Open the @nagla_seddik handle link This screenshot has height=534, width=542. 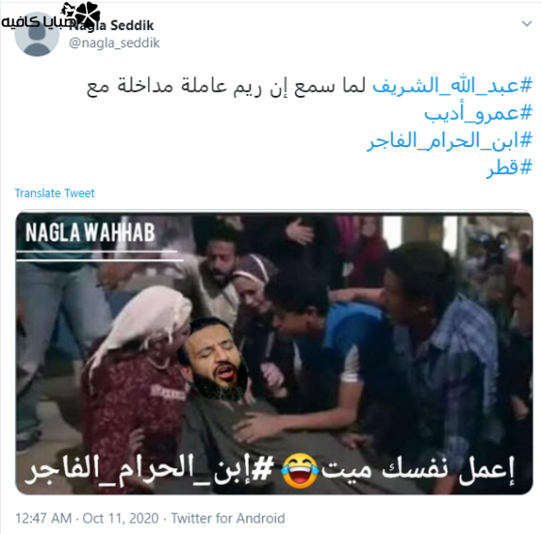[114, 44]
